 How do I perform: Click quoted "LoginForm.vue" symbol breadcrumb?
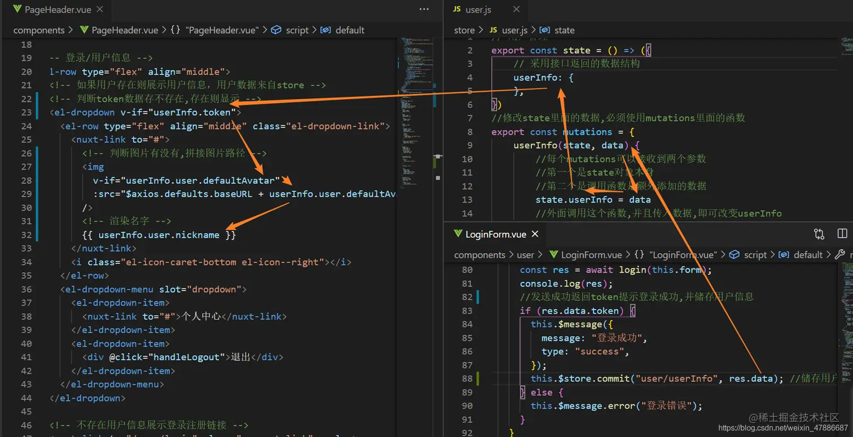683,255
